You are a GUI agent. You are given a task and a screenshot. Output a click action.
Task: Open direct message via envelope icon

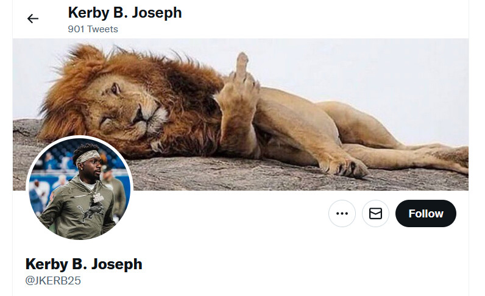(x=375, y=213)
